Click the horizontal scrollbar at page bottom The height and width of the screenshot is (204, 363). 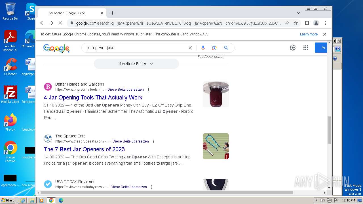[167, 193]
